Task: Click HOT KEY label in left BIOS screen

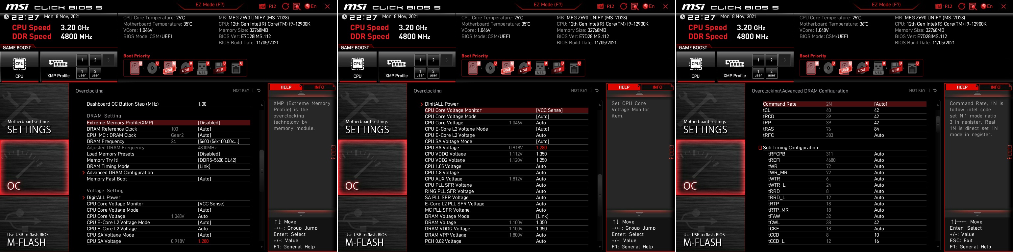Action: pos(241,91)
